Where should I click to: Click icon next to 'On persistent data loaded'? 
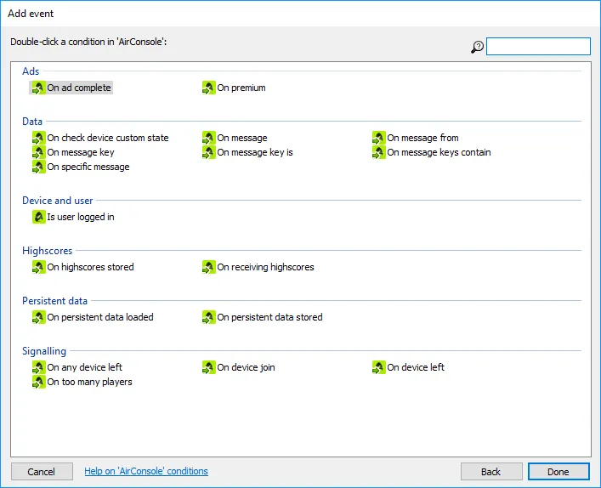[39, 317]
